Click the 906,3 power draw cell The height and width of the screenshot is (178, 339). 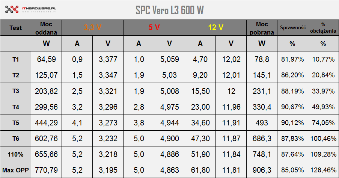pyautogui.click(x=262, y=170)
